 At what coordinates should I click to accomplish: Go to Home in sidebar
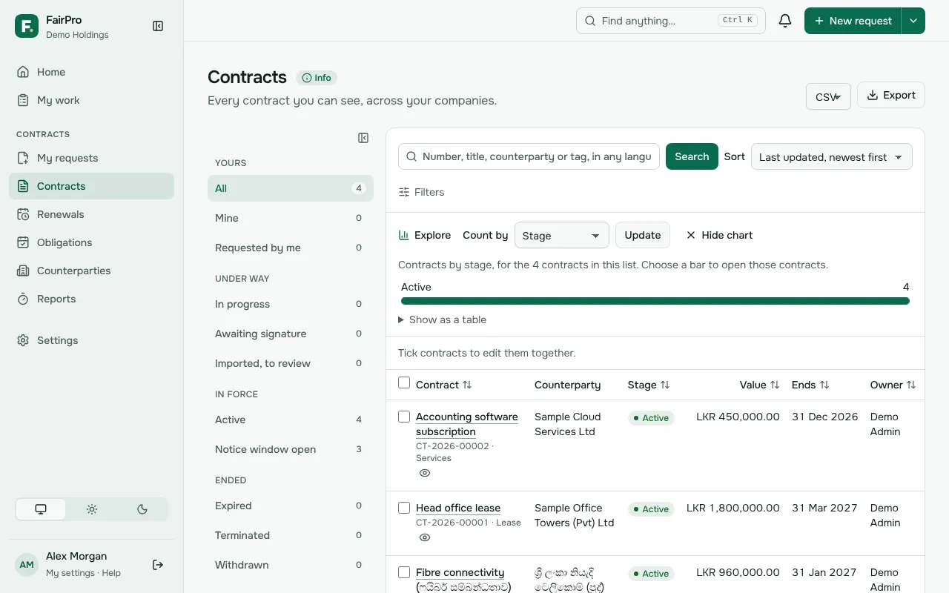click(91, 72)
